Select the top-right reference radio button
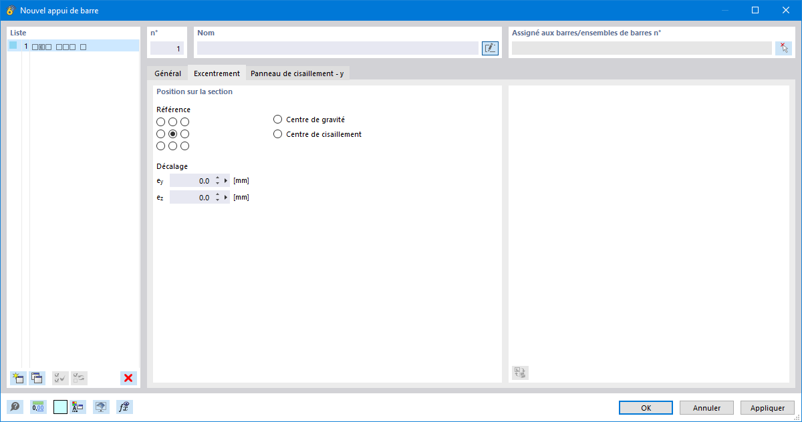The image size is (802, 422). [x=184, y=122]
